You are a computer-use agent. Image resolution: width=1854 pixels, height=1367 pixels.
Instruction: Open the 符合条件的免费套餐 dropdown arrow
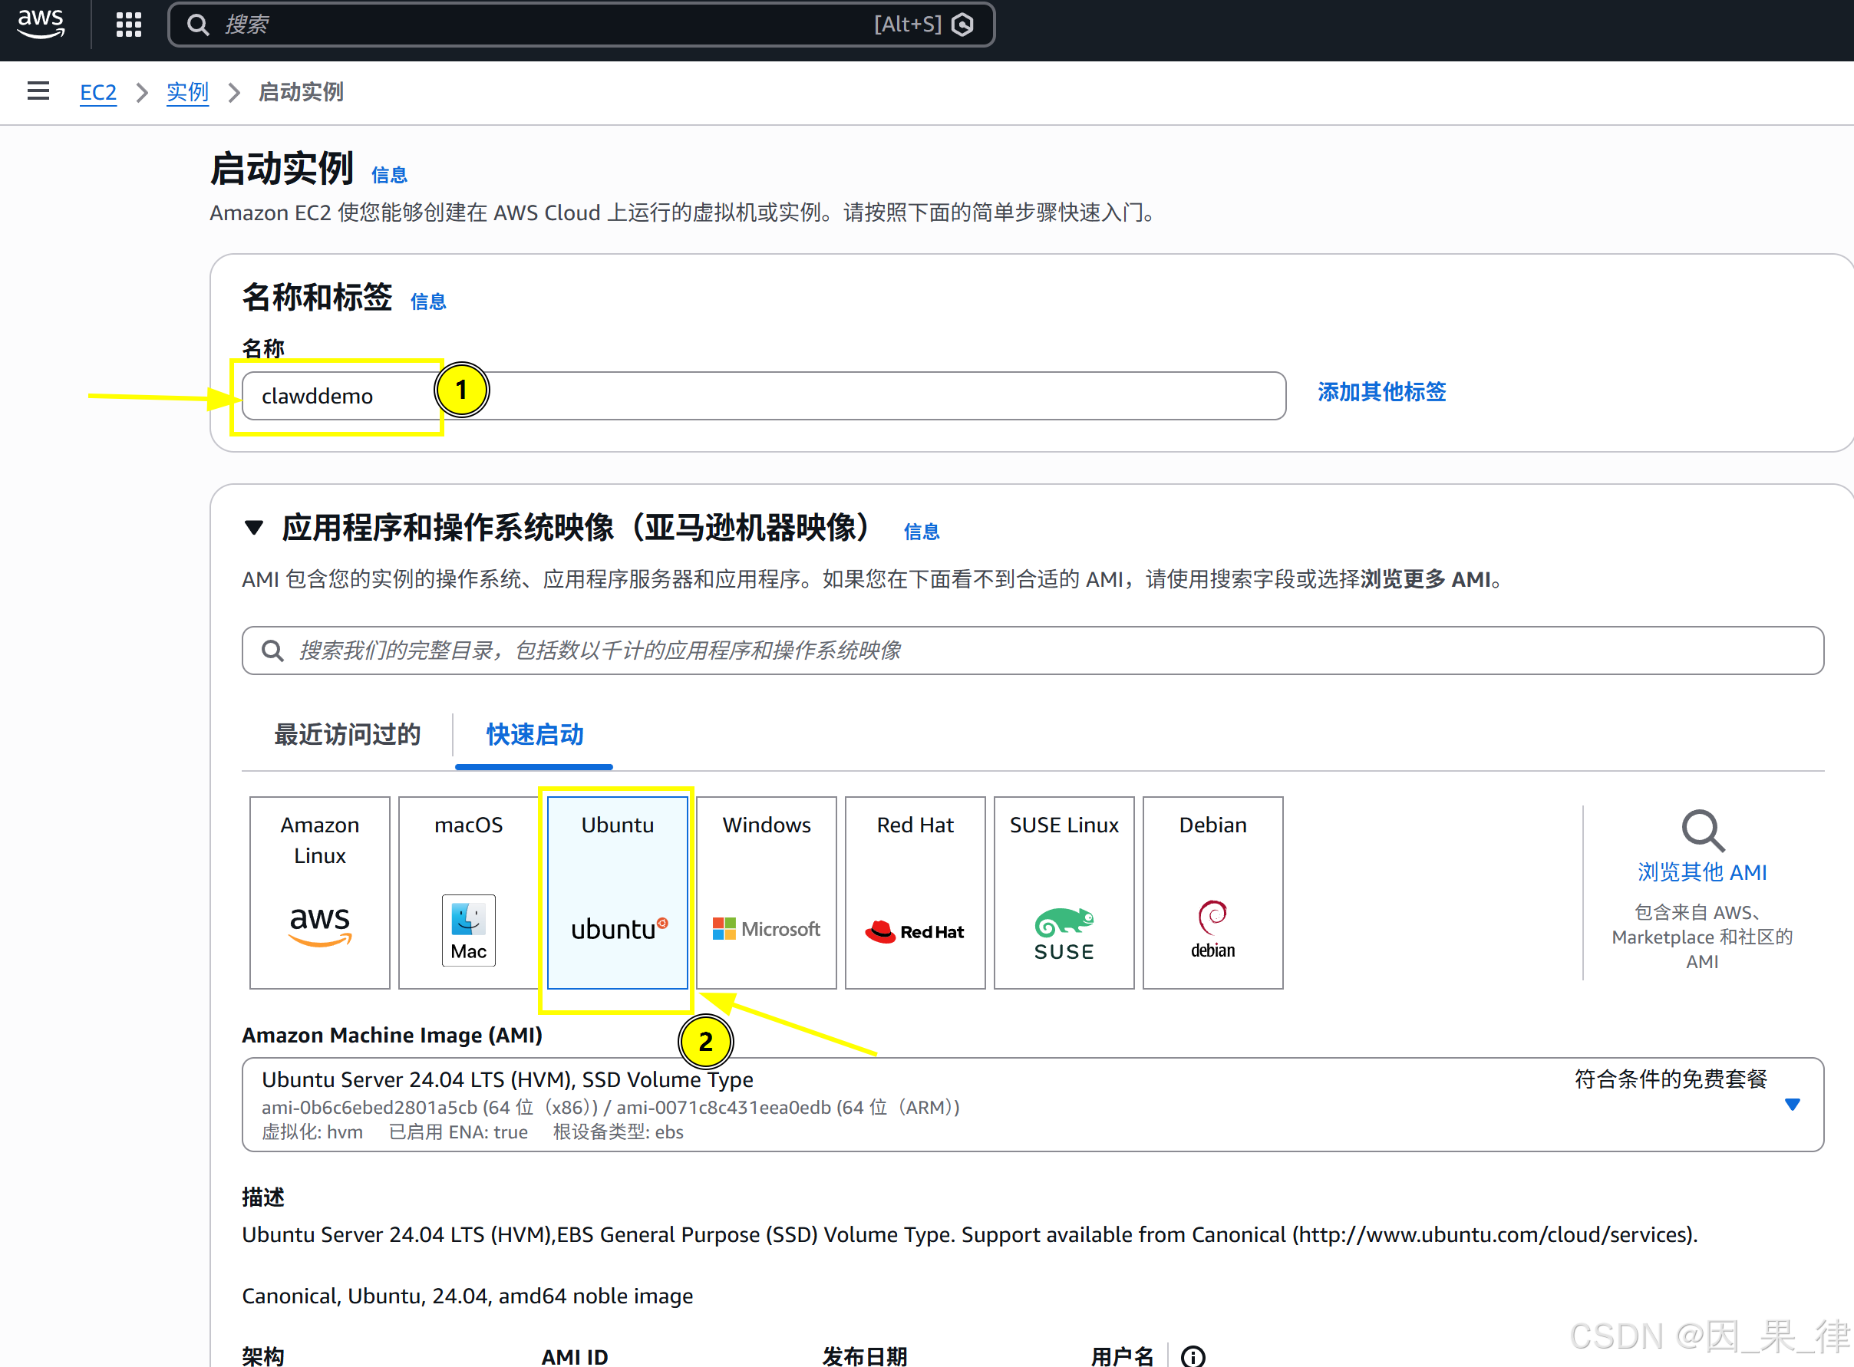(x=1793, y=1104)
